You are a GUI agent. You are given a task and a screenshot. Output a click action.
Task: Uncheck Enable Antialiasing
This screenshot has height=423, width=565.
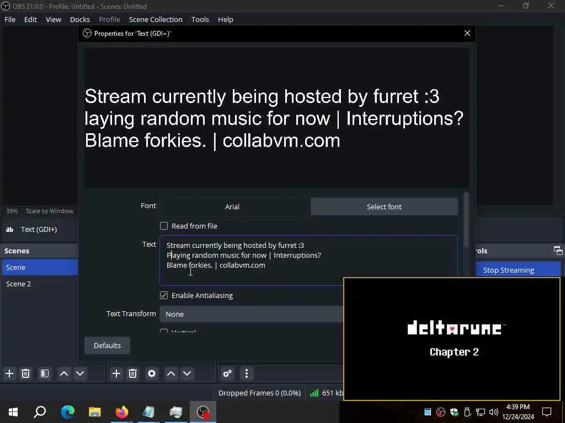[x=164, y=295]
